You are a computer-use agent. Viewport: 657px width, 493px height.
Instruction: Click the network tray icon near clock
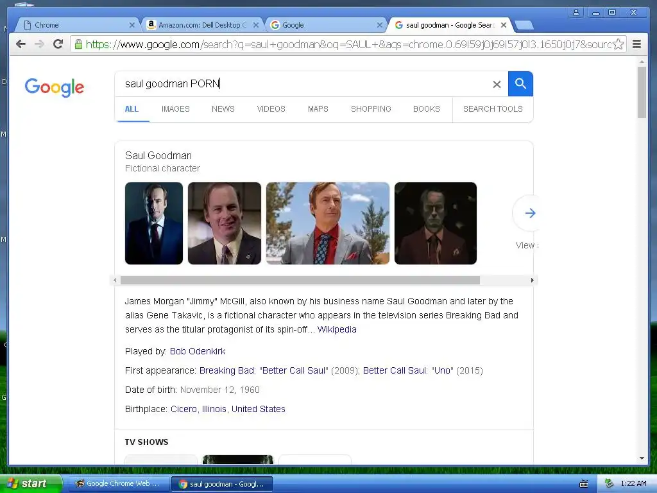(609, 483)
